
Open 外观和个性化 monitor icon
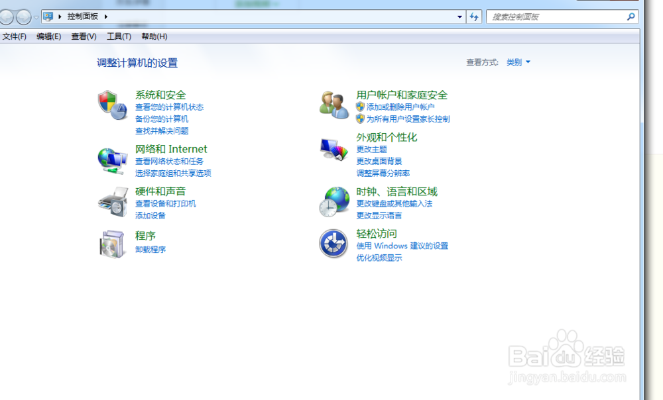333,149
